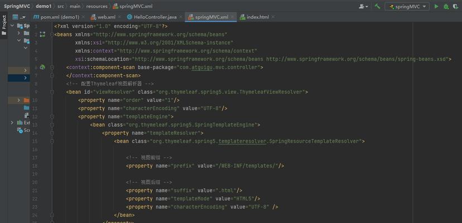Click the prefix value /WEB-INF/templates/
Viewport: 462px width, 223px height.
click(247, 166)
